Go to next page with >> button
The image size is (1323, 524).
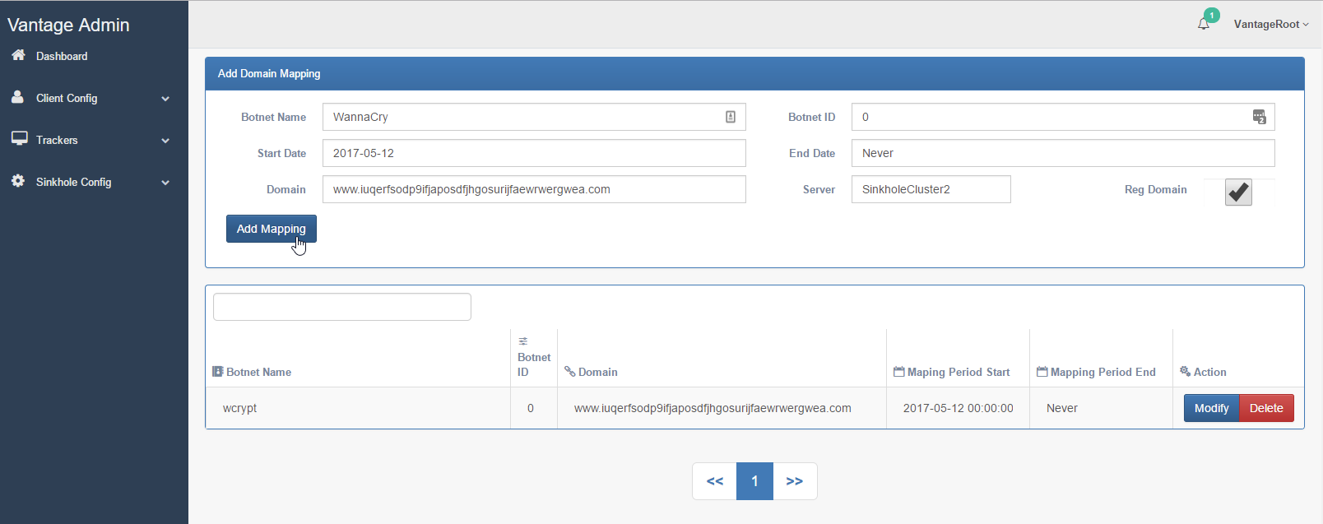tap(794, 481)
